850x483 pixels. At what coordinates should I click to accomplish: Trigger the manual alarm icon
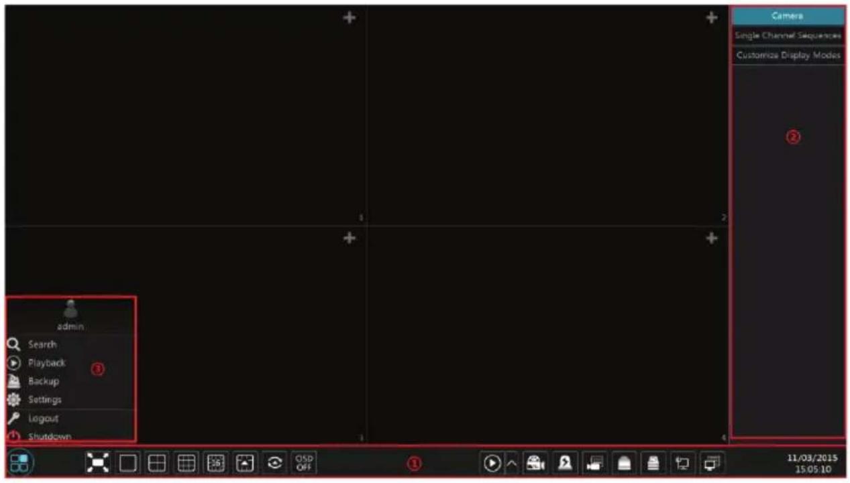(x=565, y=463)
